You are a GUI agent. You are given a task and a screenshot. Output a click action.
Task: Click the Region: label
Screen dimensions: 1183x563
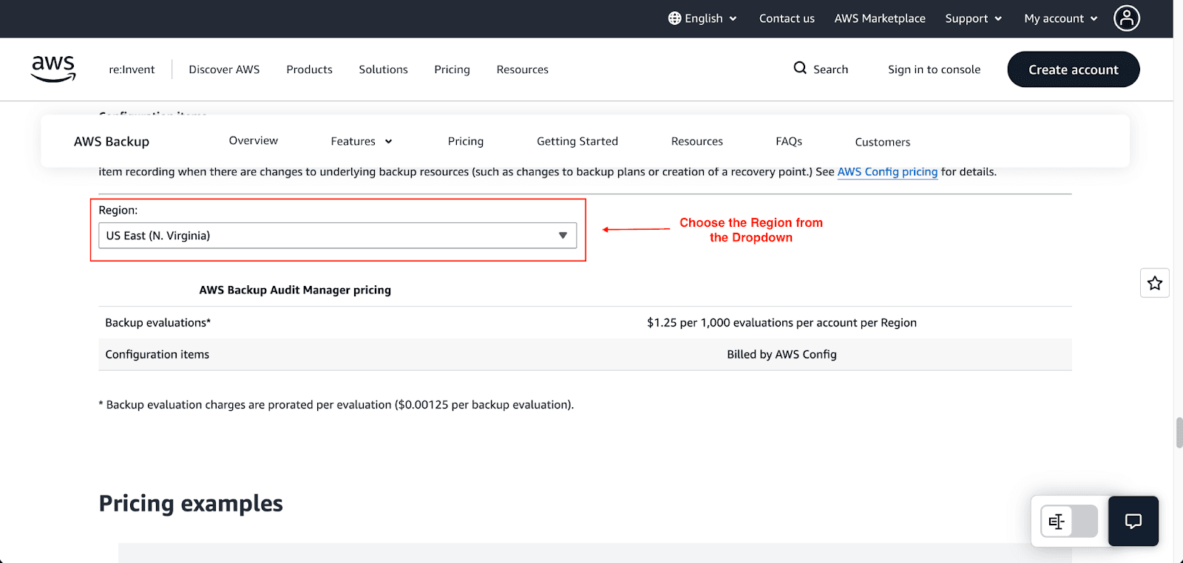click(x=118, y=211)
